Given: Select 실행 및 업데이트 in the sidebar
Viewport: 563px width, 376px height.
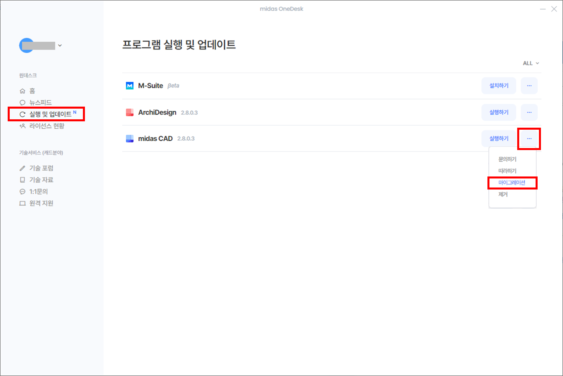Looking at the screenshot, I should tap(48, 114).
